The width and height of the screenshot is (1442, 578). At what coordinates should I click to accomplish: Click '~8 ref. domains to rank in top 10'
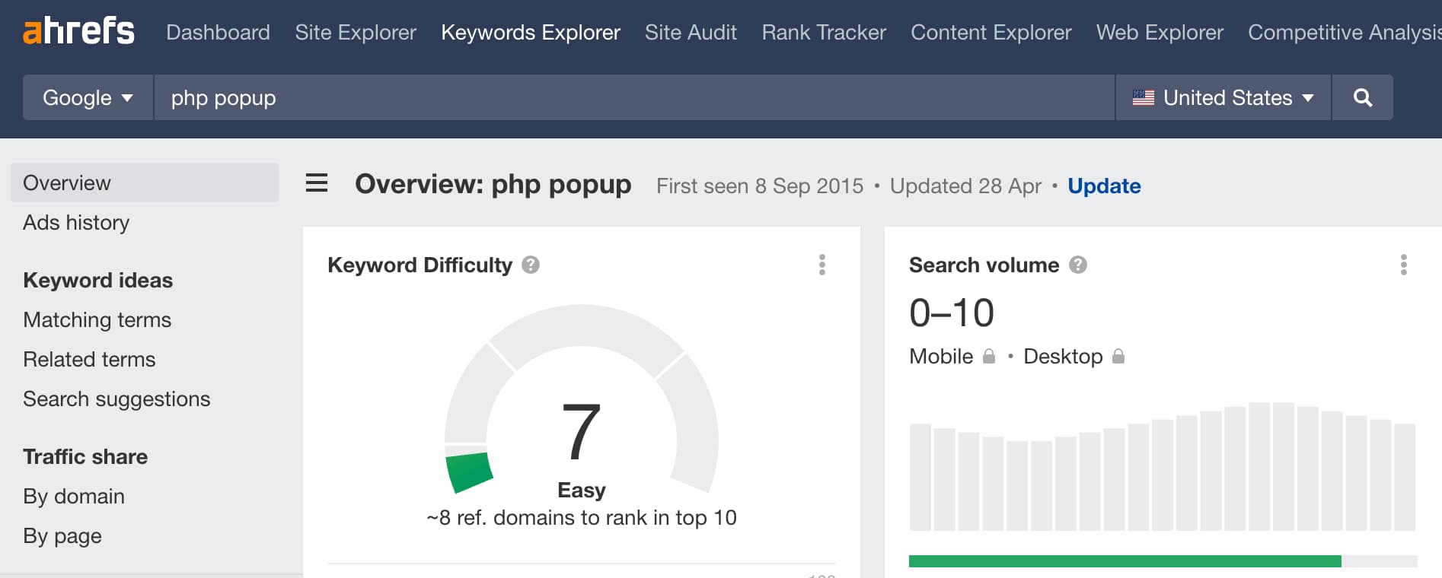pos(582,517)
